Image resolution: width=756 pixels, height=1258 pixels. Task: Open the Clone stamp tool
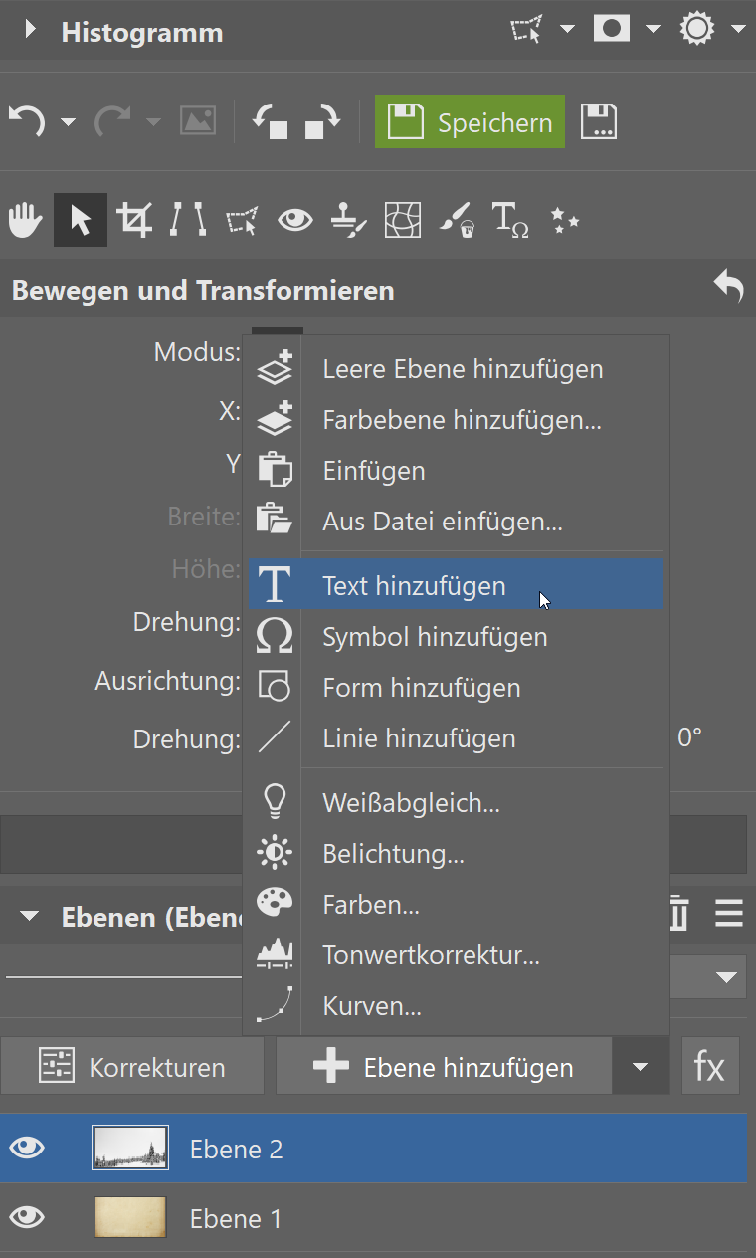(349, 219)
